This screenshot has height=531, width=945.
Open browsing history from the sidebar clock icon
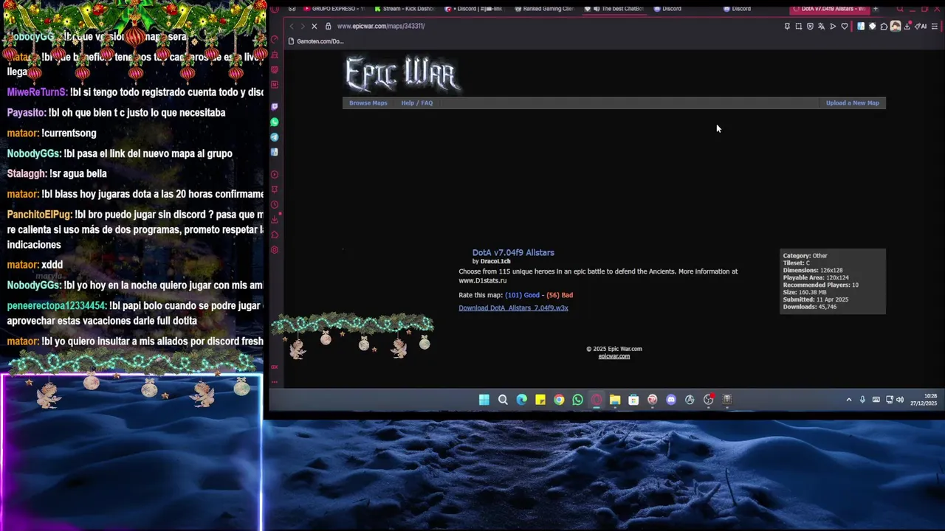pyautogui.click(x=275, y=205)
